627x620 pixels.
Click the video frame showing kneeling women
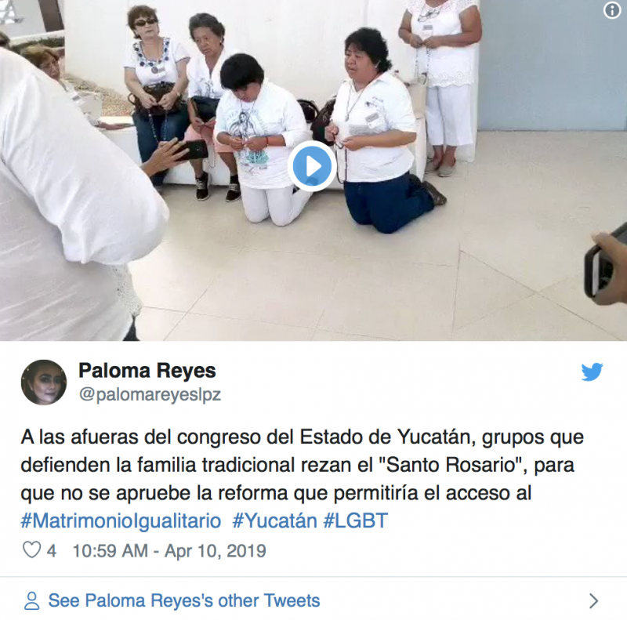[x=313, y=170]
